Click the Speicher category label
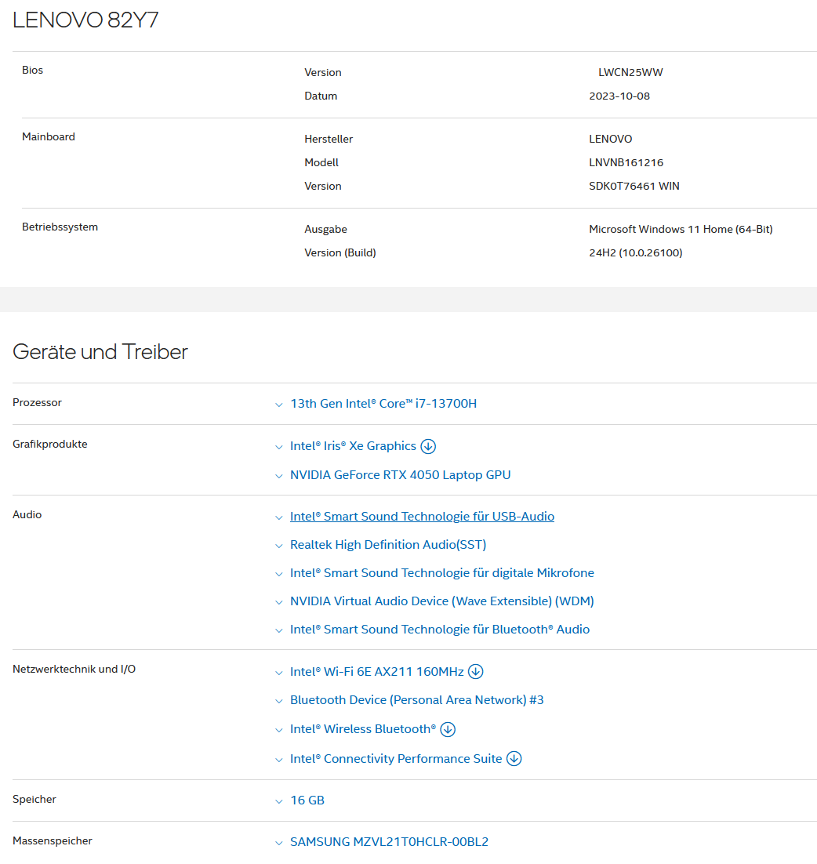817x864 pixels. pyautogui.click(x=34, y=799)
